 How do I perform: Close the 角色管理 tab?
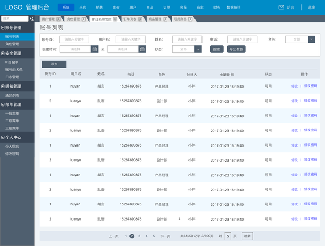tap(83, 19)
